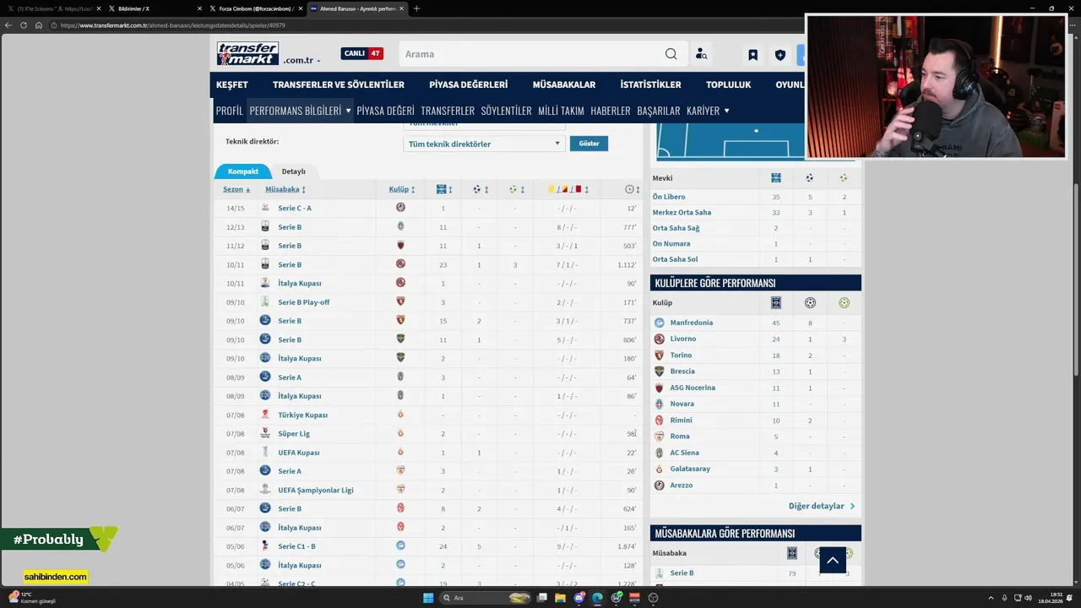Click the Torino club crest icon
This screenshot has height=608, width=1081.
(660, 356)
